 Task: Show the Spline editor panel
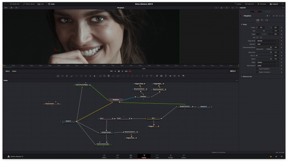pyautogui.click(x=239, y=4)
